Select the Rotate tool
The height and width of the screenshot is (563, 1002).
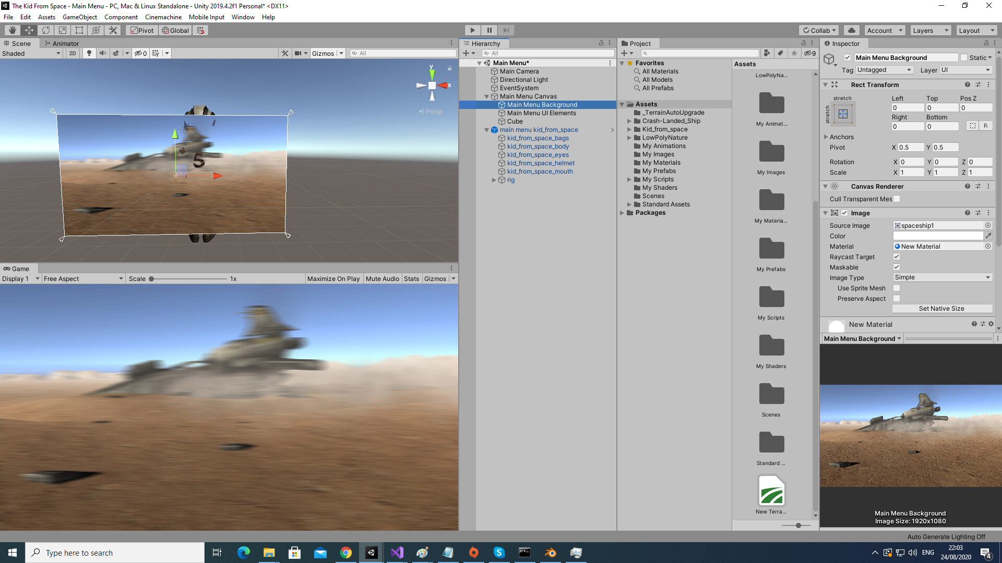46,30
